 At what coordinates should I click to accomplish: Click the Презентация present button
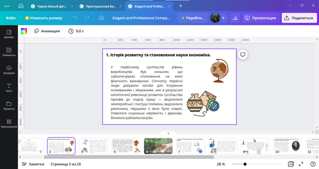coord(260,18)
